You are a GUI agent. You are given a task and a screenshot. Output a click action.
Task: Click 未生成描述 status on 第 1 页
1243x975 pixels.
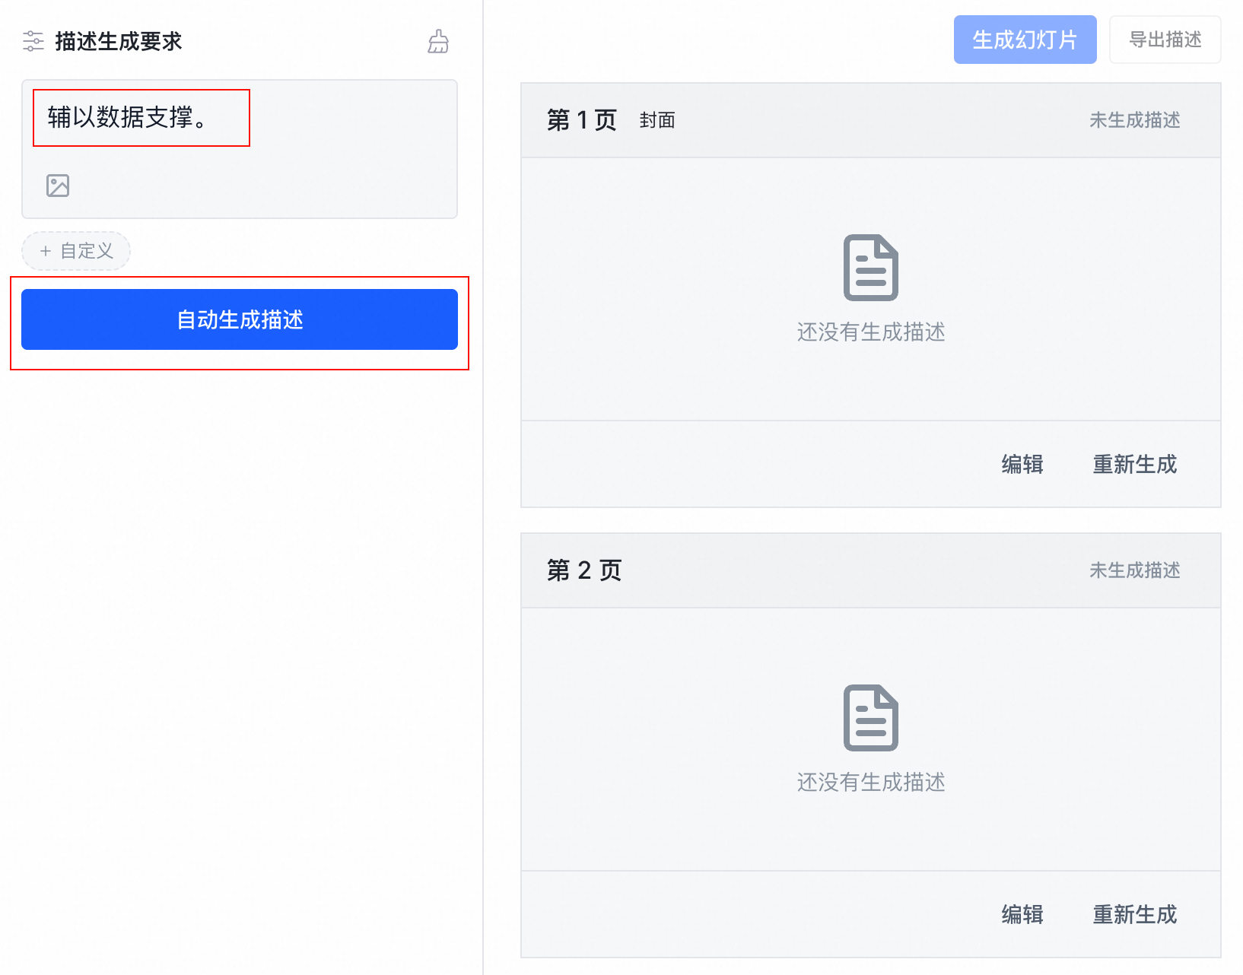pos(1135,120)
